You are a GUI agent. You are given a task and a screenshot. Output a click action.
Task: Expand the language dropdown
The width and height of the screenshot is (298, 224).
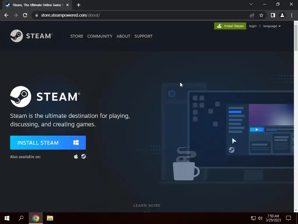[272, 26]
